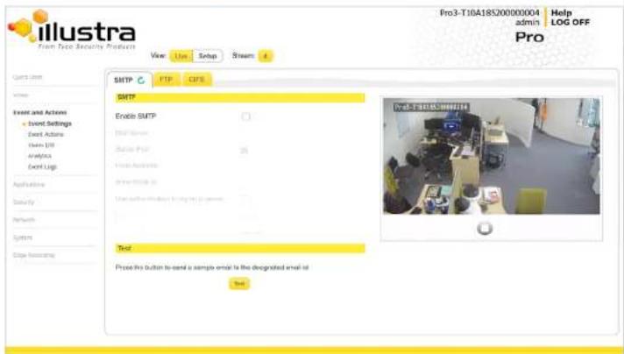
Task: Open Quick Start in sidebar
Action: pyautogui.click(x=27, y=77)
